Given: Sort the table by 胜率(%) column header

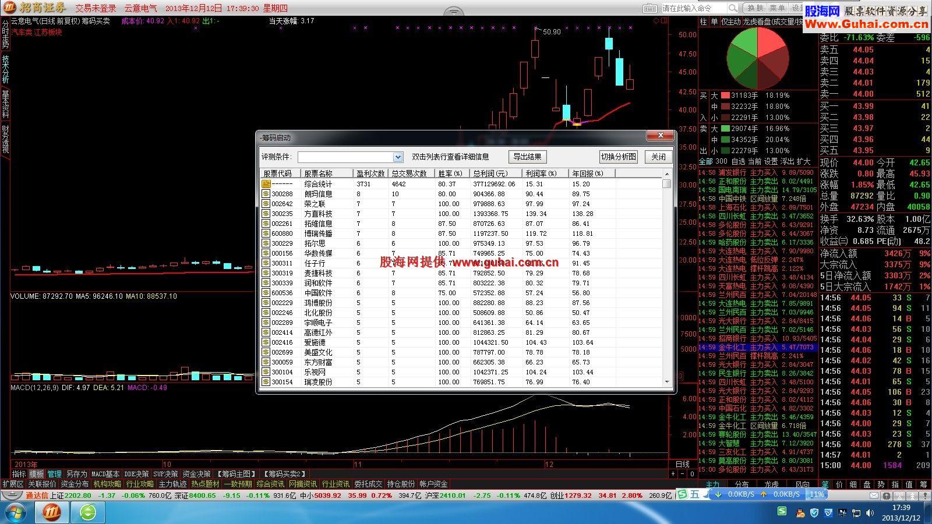Looking at the screenshot, I should click(451, 174).
